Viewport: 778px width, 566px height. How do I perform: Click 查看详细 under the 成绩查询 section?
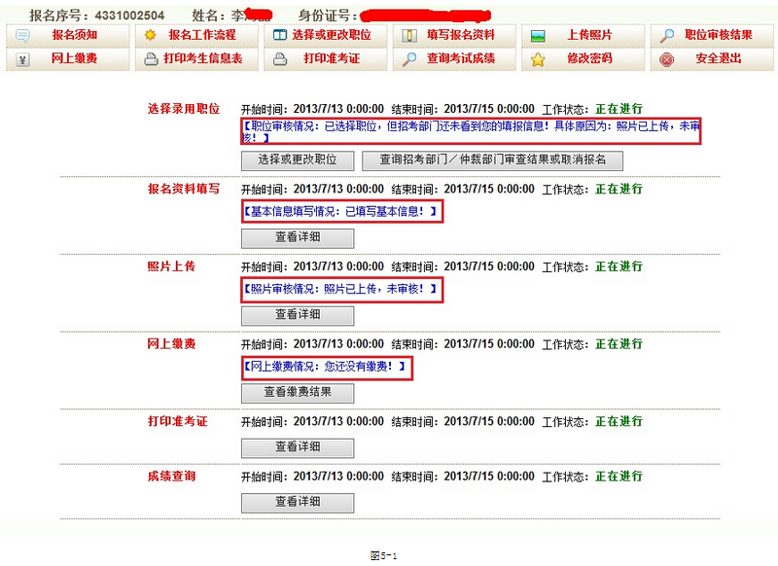[298, 502]
